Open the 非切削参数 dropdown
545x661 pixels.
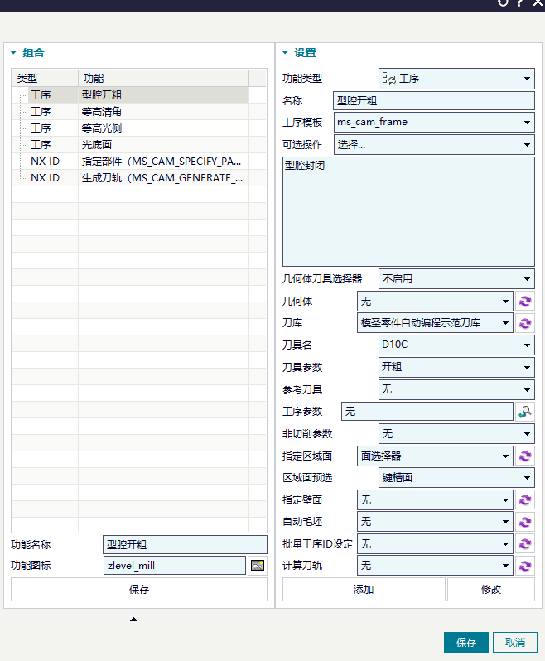[x=456, y=434]
